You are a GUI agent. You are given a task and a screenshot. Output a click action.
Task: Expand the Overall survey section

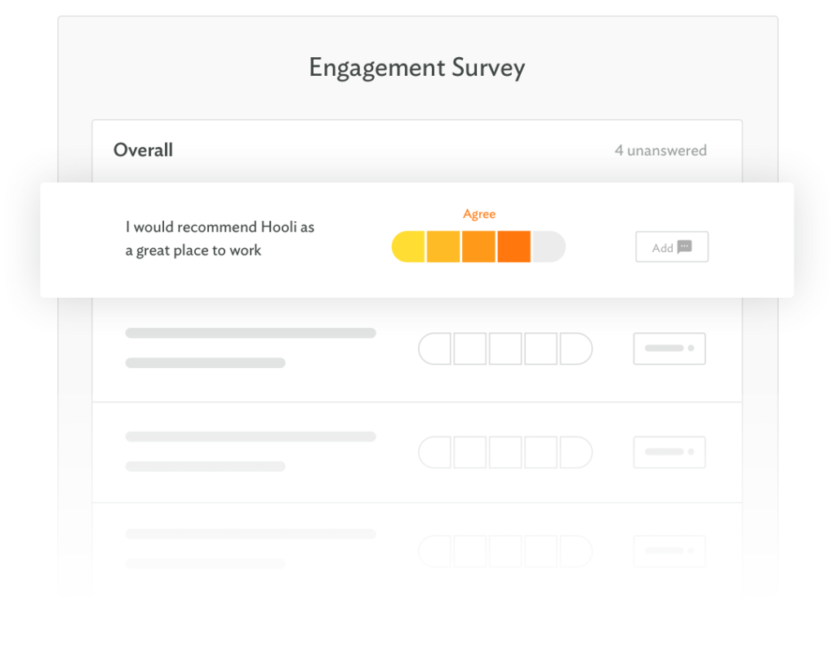(x=143, y=150)
